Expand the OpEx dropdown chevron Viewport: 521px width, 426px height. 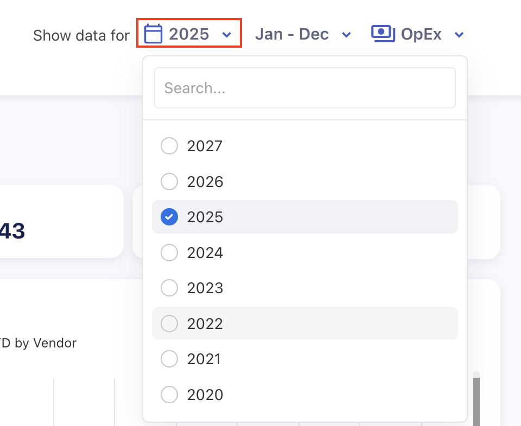[x=459, y=35]
